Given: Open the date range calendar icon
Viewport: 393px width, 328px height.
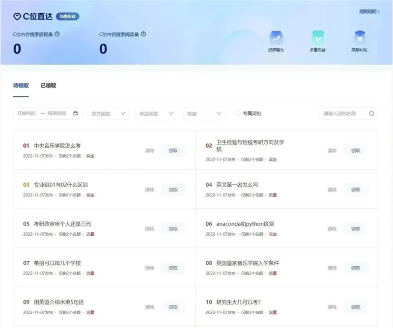Looking at the screenshot, I should tap(75, 113).
